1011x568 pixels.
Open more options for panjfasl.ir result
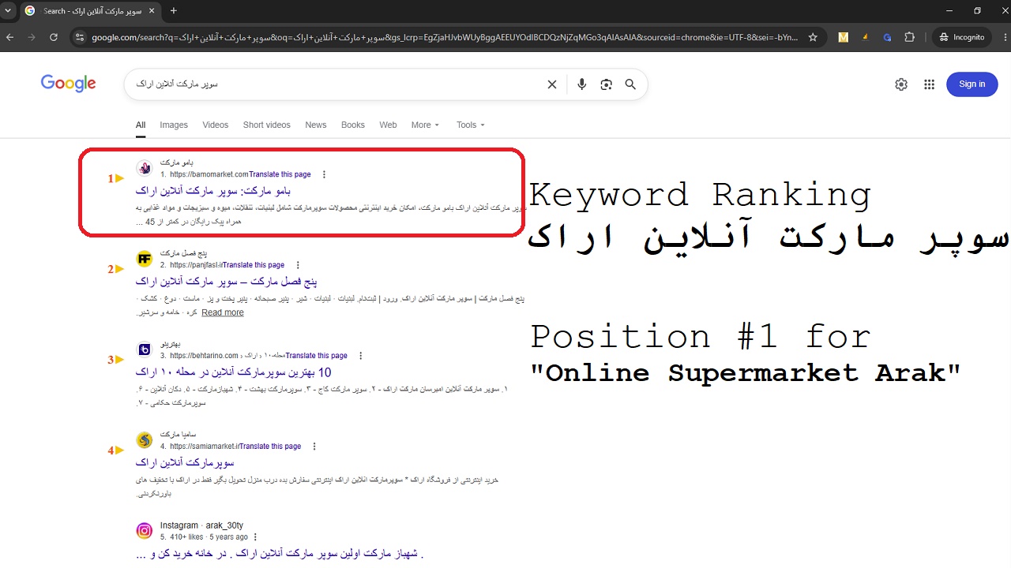click(x=298, y=265)
